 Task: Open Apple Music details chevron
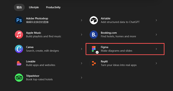pos(81,35)
